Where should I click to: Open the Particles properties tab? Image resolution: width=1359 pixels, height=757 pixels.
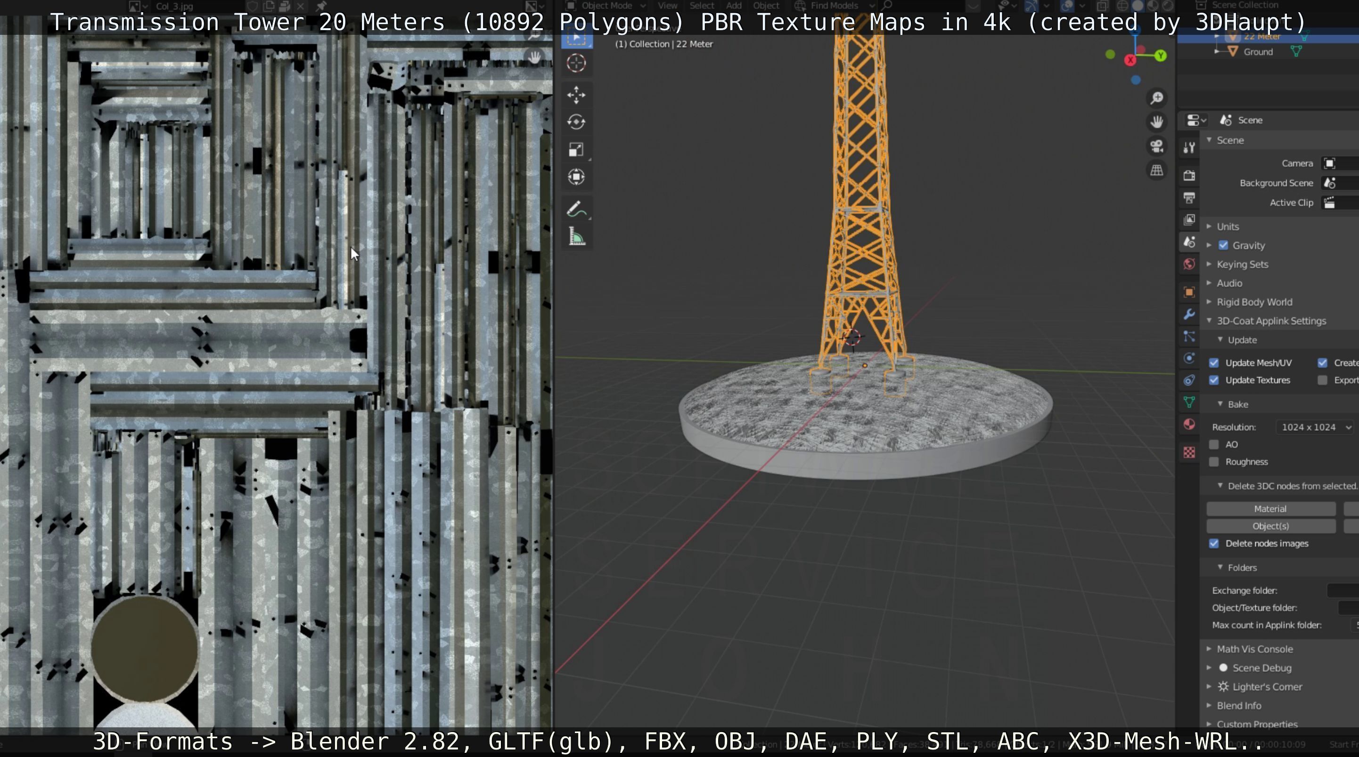tap(1189, 336)
